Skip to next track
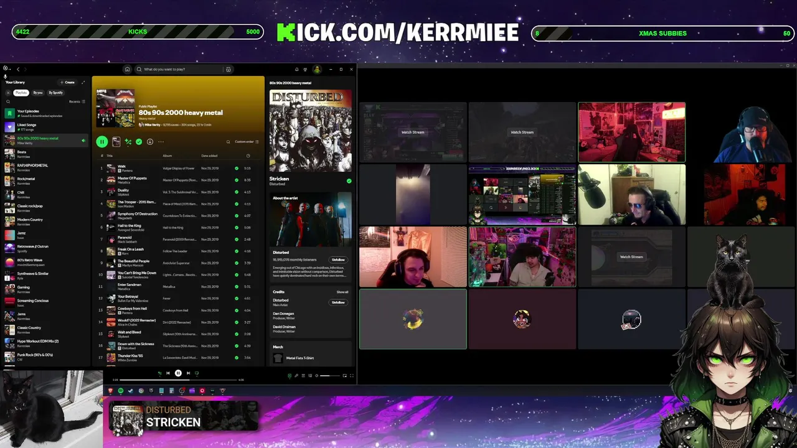The height and width of the screenshot is (448, 797). [188, 373]
